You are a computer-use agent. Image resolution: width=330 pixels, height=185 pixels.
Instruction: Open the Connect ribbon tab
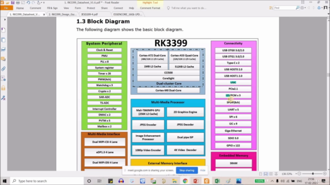click(118, 8)
